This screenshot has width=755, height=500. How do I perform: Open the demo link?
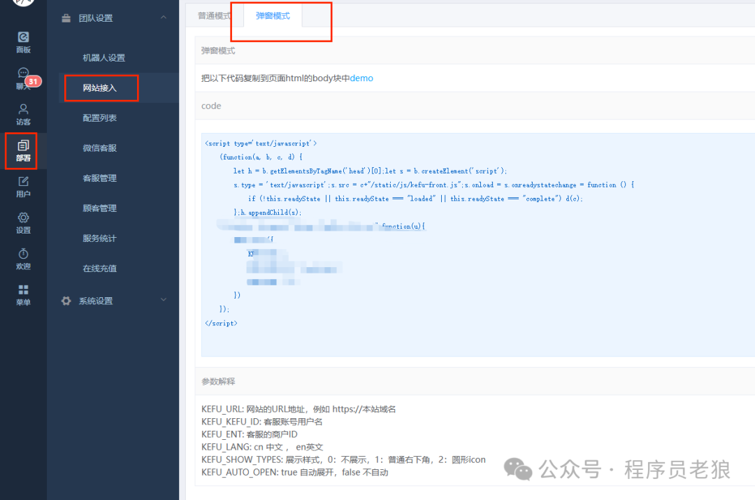pyautogui.click(x=361, y=78)
